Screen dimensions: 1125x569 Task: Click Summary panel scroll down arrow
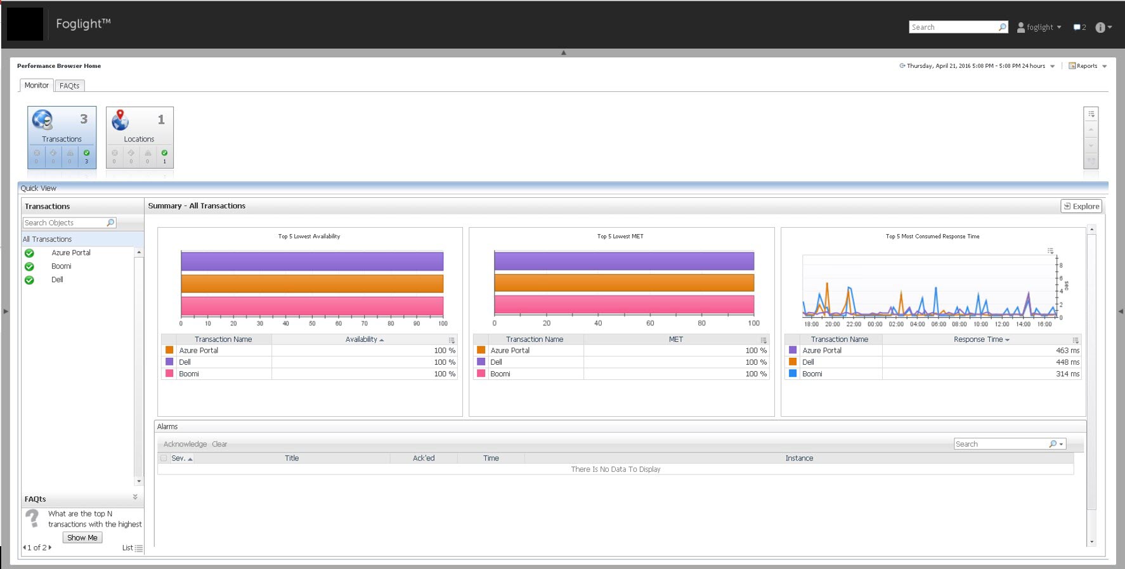coord(1091,542)
